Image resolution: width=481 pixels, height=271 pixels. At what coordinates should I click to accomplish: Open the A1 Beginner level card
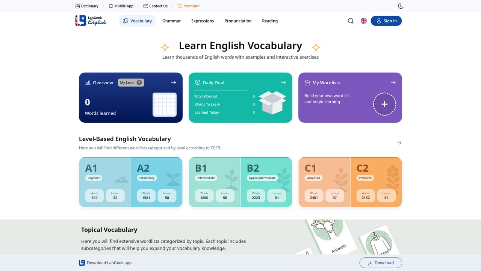105,182
